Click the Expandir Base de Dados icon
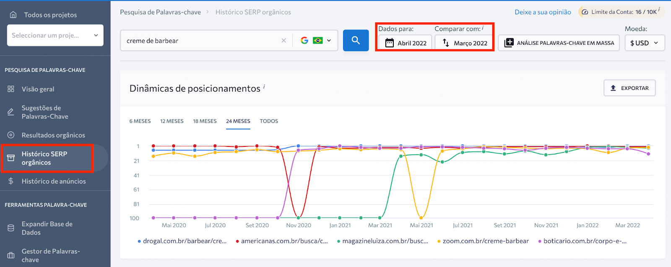 click(x=11, y=228)
